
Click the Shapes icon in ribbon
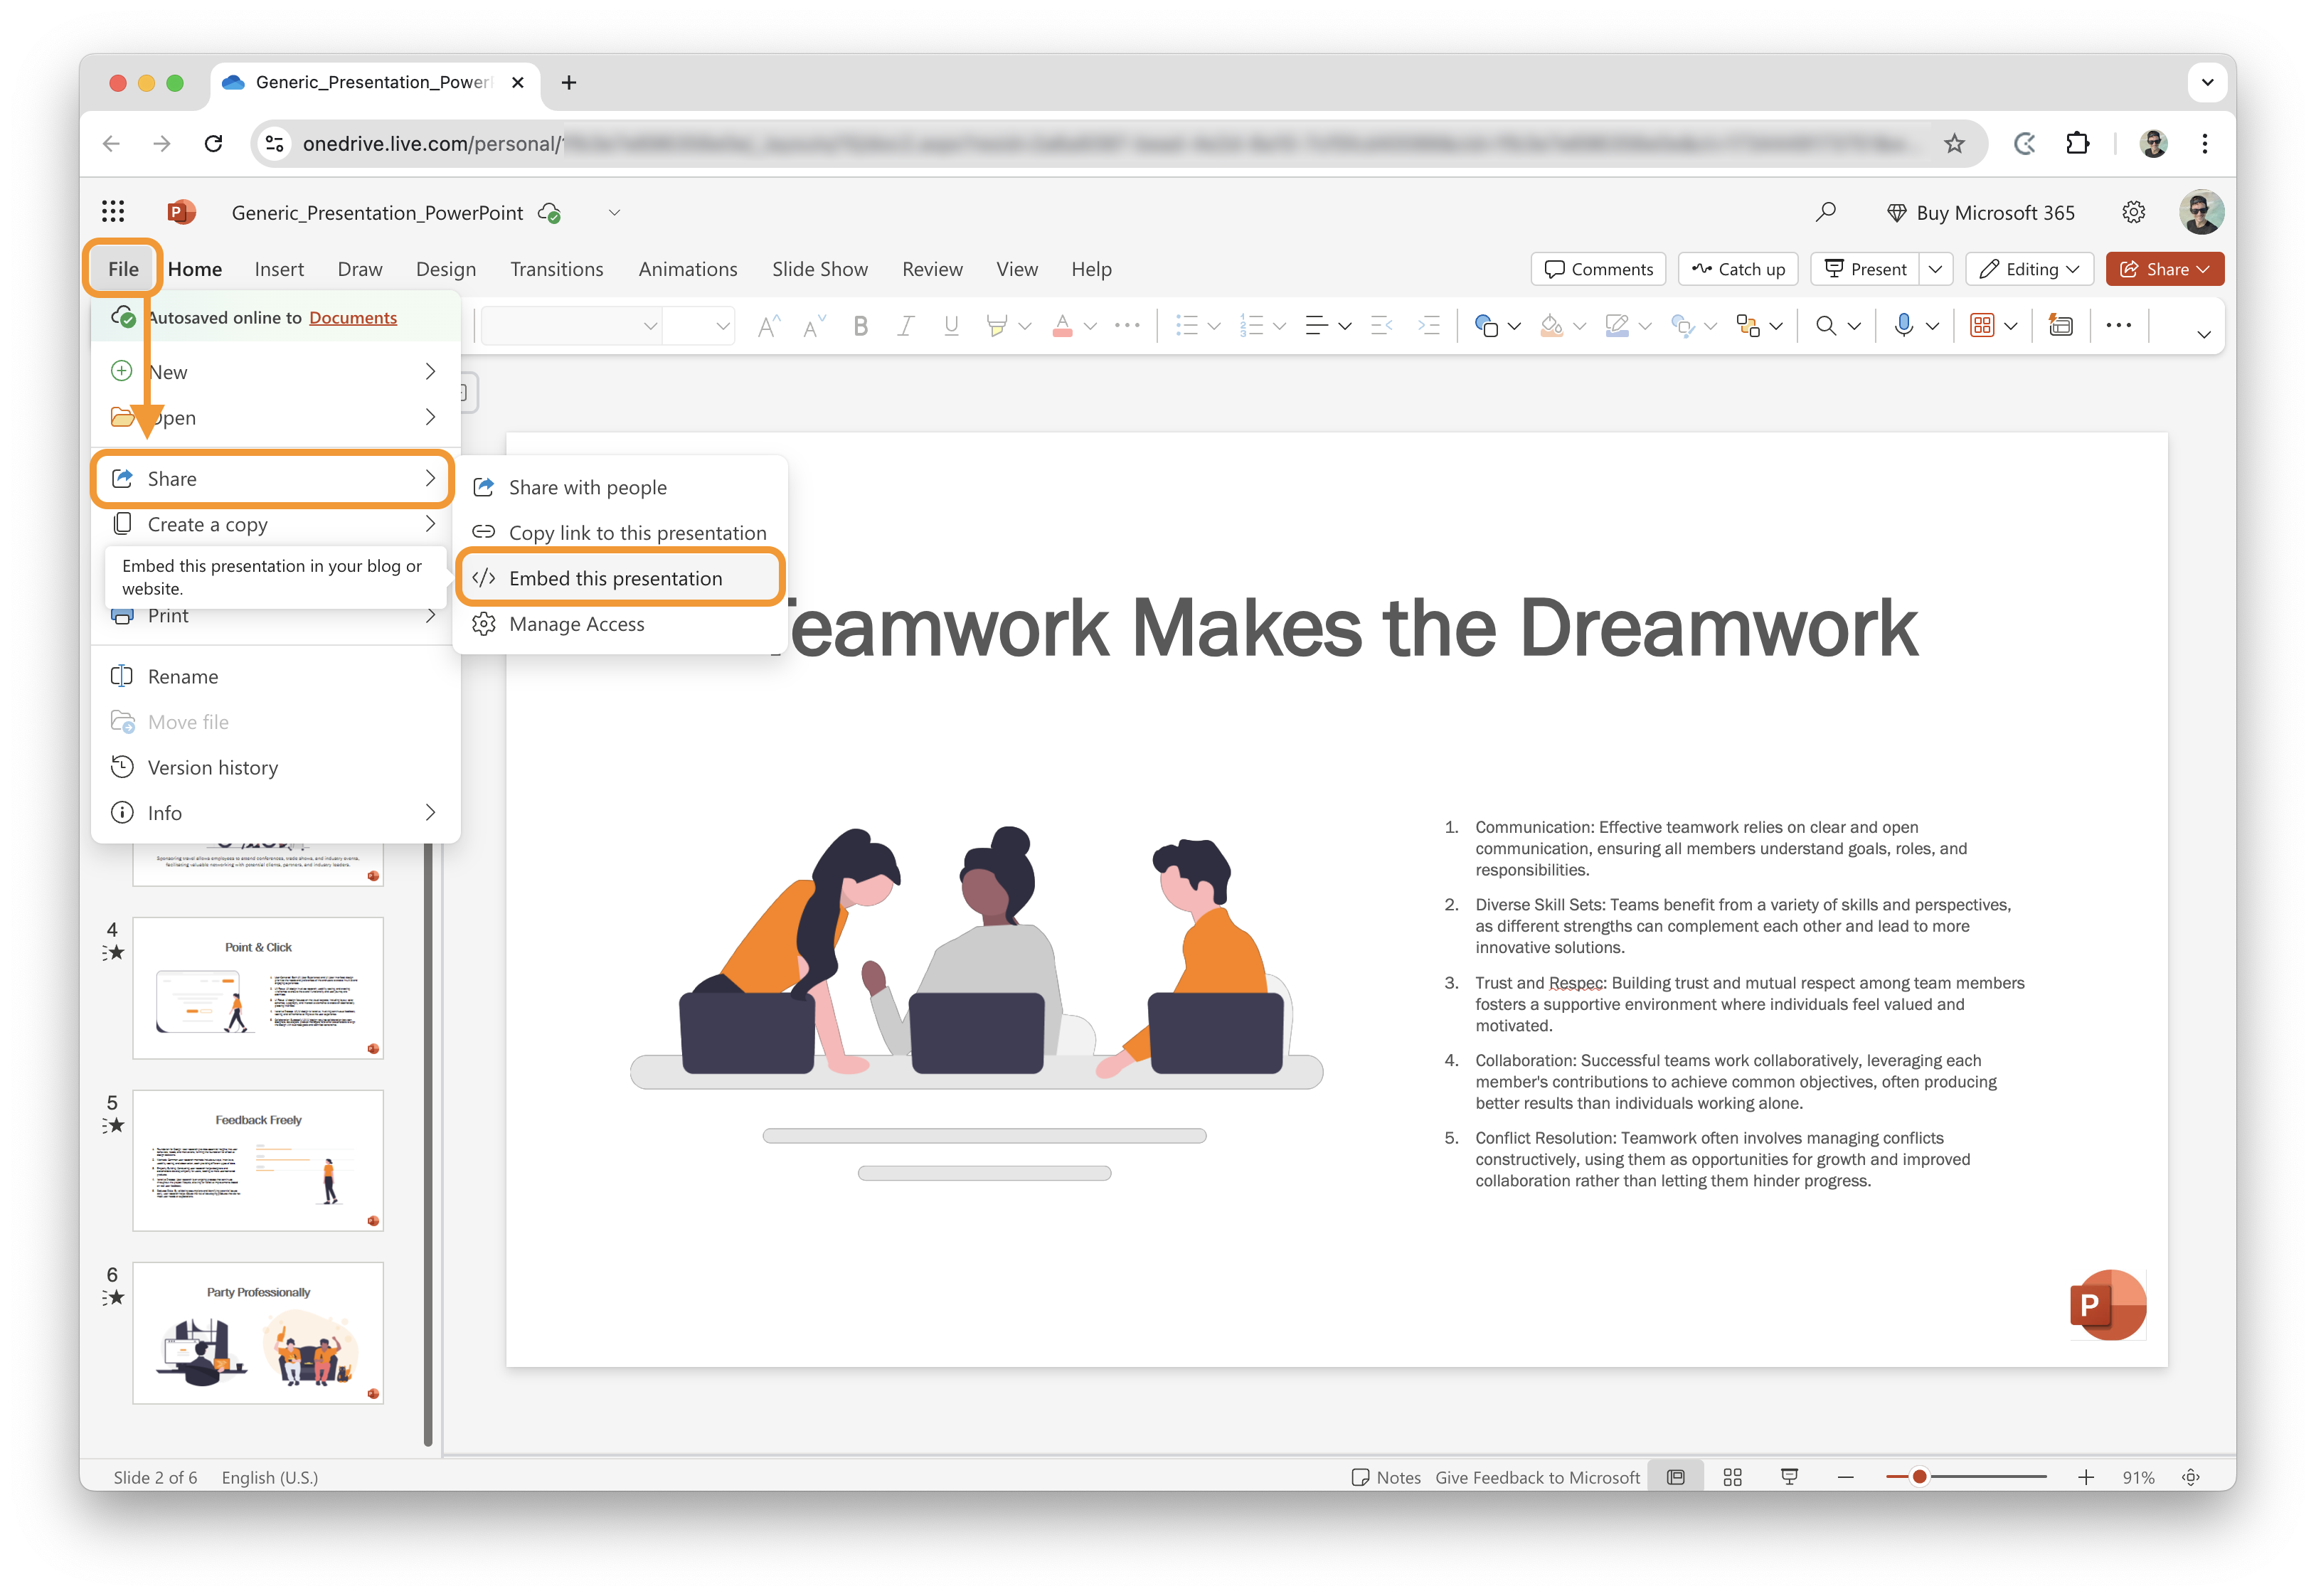point(1487,326)
